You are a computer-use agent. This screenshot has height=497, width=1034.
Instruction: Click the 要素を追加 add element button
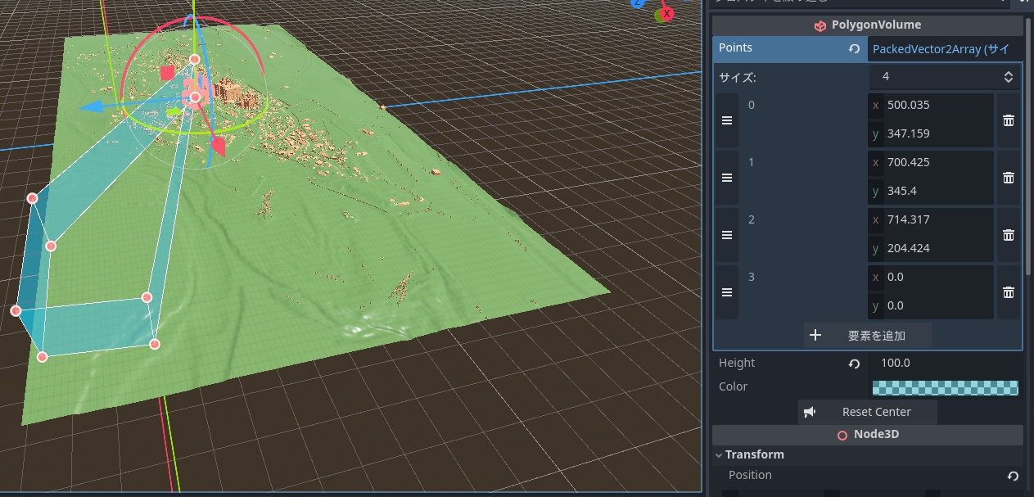pyautogui.click(x=867, y=335)
